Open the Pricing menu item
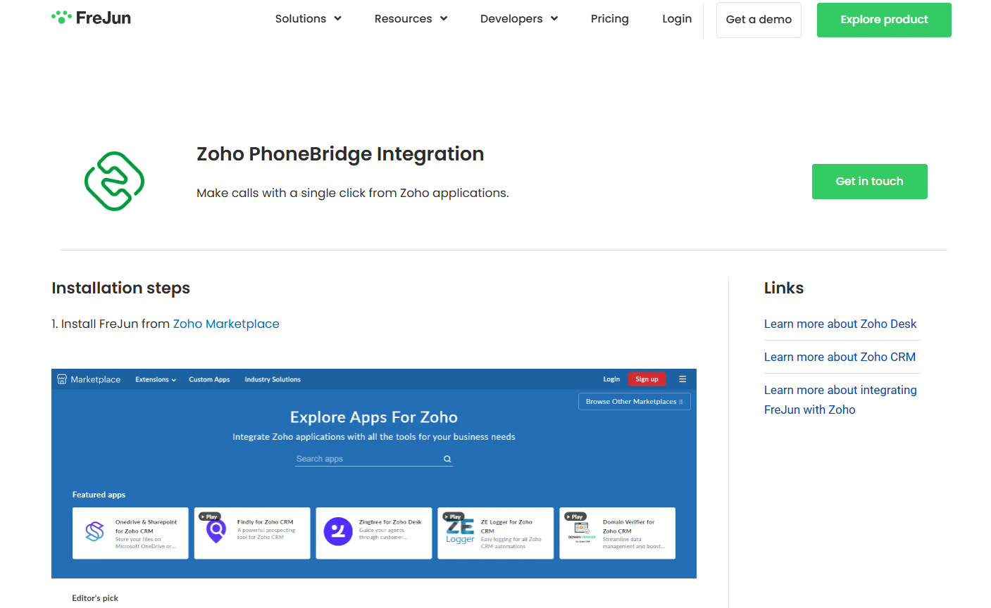This screenshot has width=991, height=608. (610, 19)
